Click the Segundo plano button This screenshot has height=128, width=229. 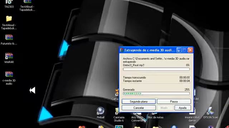[x=138, y=101]
